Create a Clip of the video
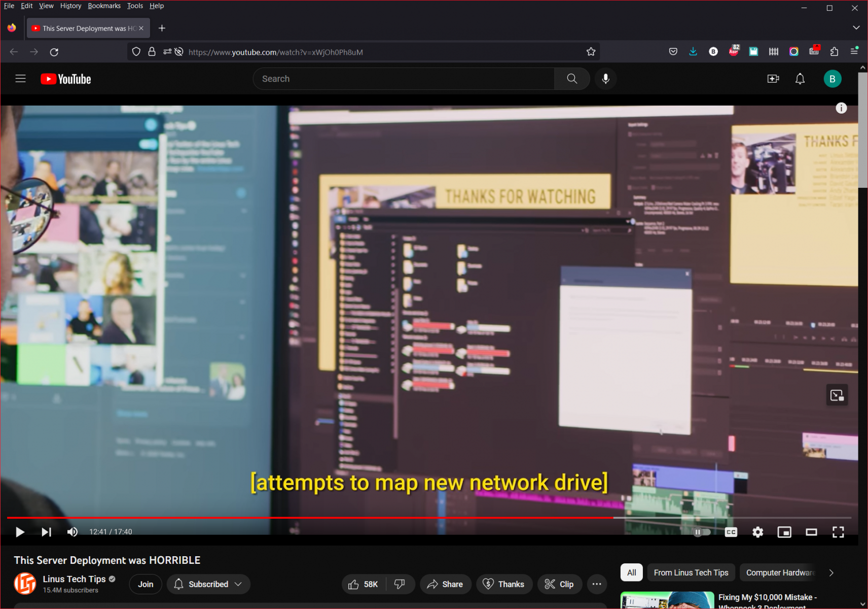Image resolution: width=868 pixels, height=609 pixels. 559,584
